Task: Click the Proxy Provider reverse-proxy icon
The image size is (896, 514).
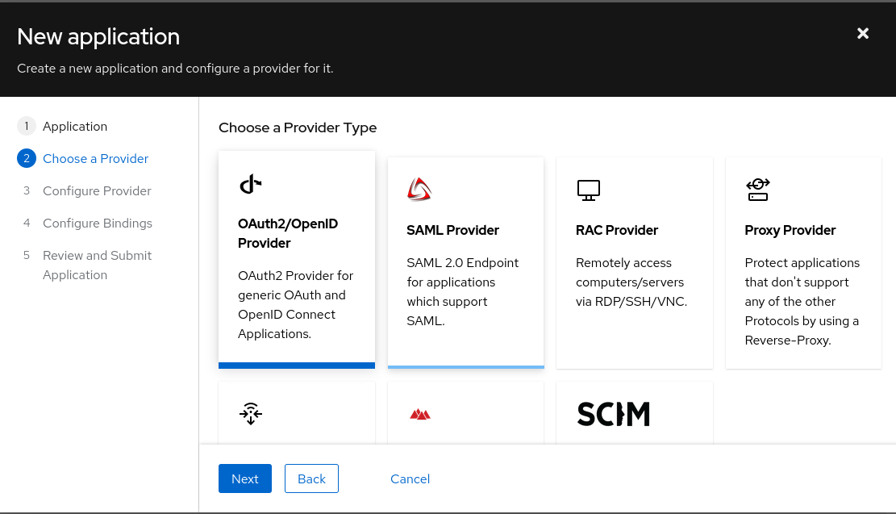Action: [757, 189]
